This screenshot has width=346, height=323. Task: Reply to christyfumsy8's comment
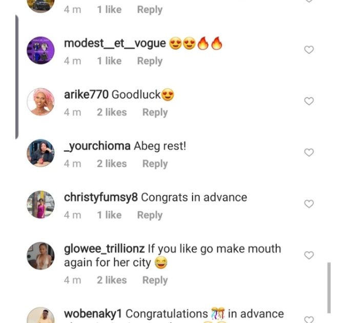[150, 215]
